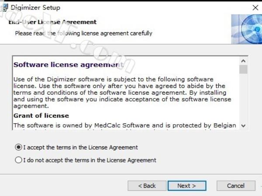Click the line mentioning MedCalc Software
The image size is (262, 196).
point(124,125)
